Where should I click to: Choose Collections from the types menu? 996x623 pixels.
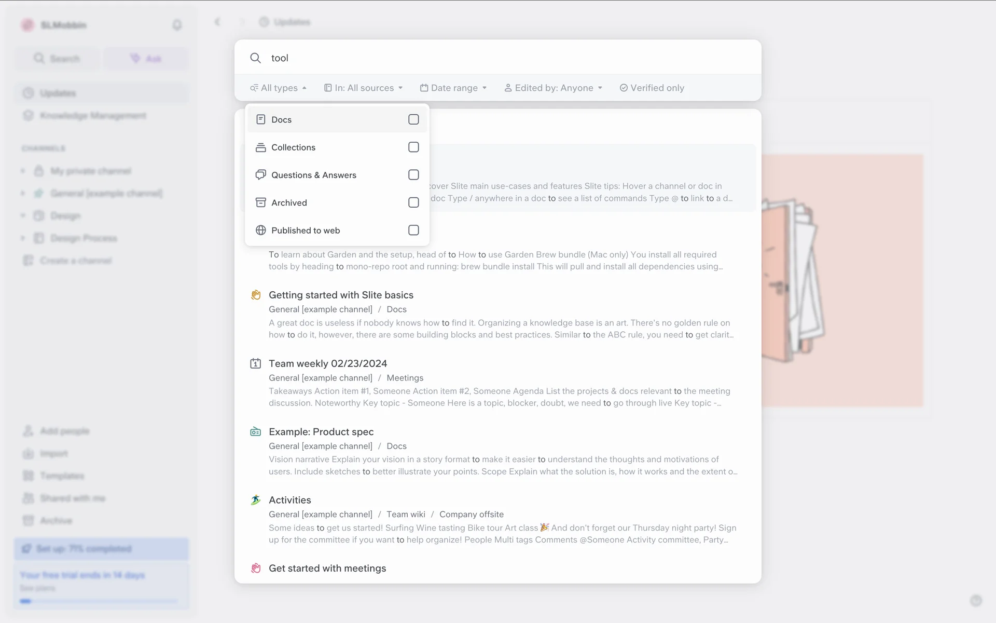294,147
